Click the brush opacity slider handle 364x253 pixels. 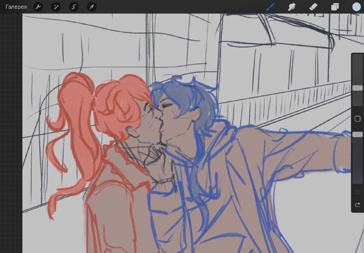pos(358,134)
